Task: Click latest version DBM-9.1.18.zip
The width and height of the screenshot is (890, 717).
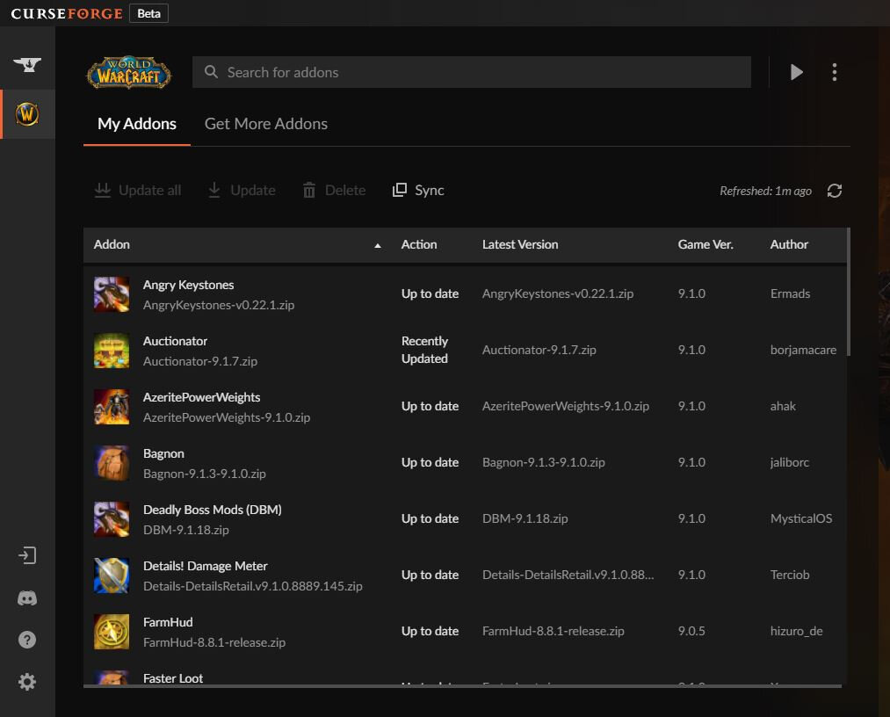Action: [x=525, y=519]
